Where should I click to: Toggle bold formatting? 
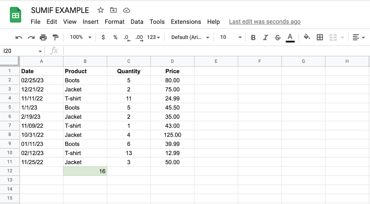tap(253, 37)
